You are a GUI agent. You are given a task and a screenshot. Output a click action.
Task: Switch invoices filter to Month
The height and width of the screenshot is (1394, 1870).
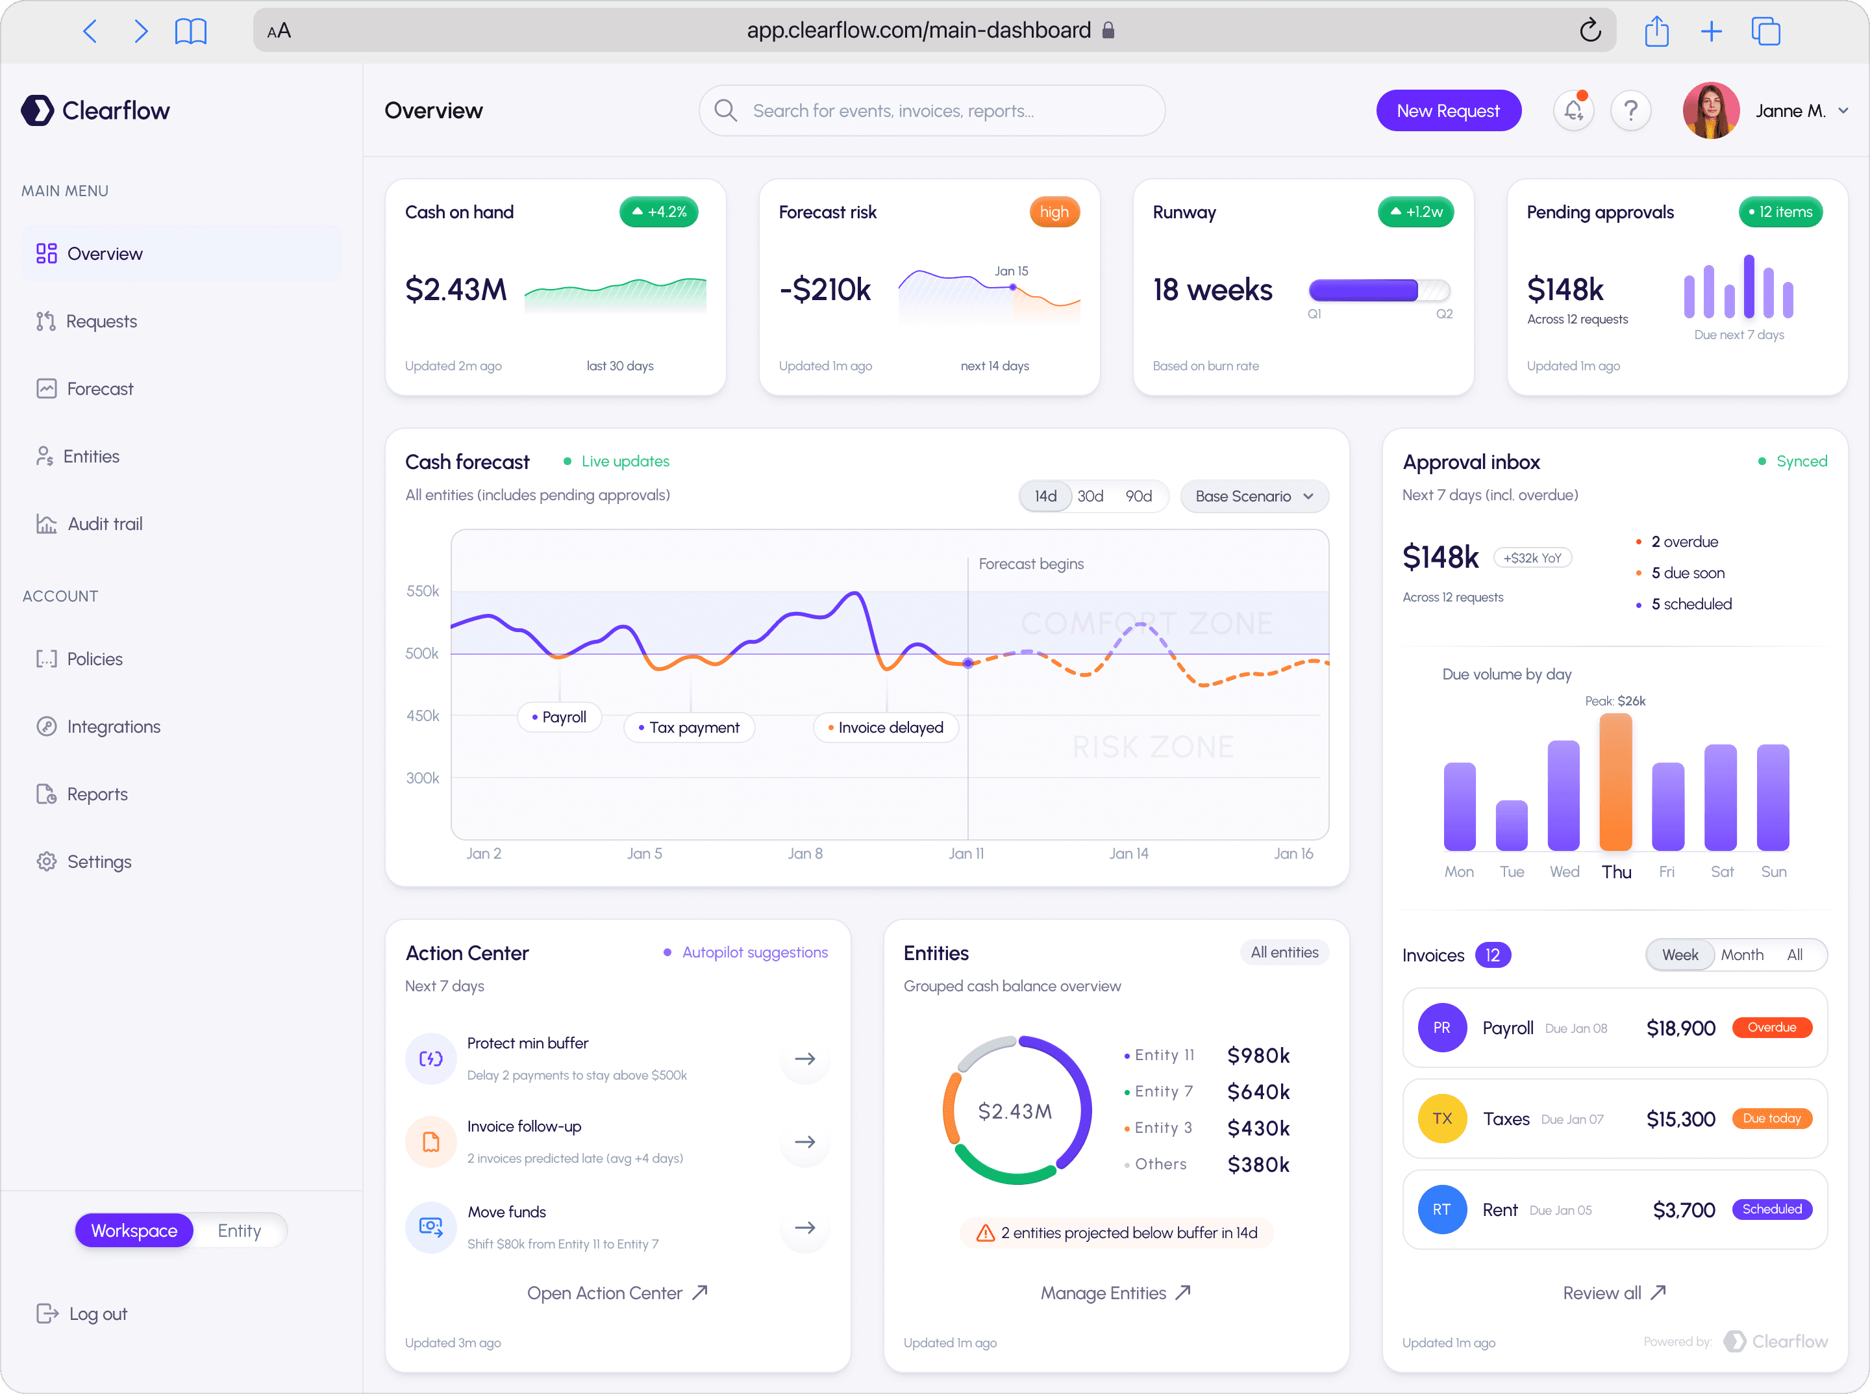[1742, 954]
